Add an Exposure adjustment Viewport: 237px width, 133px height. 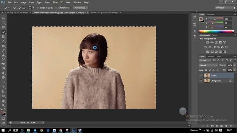[x=220, y=42]
